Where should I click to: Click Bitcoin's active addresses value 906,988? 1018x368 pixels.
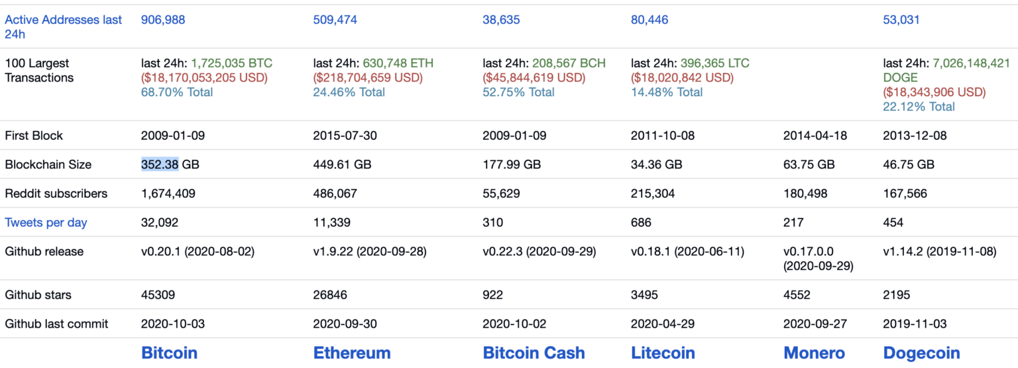pyautogui.click(x=163, y=20)
